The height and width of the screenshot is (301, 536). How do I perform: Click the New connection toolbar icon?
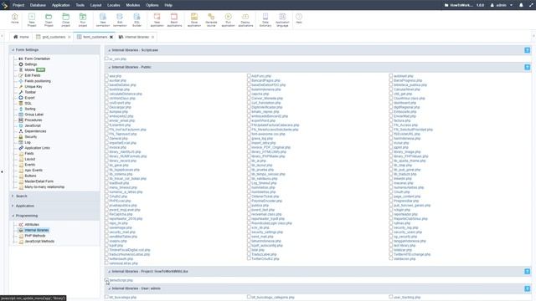103,20
